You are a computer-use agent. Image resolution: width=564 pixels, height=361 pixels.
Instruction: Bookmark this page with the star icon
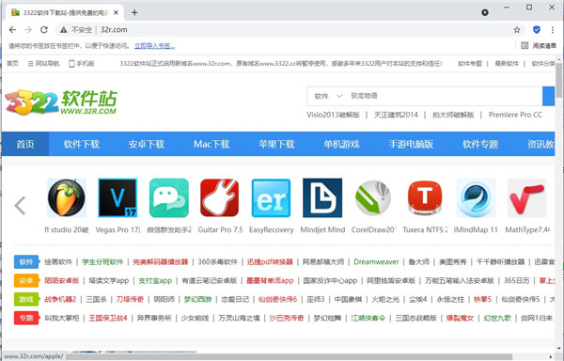pos(517,30)
